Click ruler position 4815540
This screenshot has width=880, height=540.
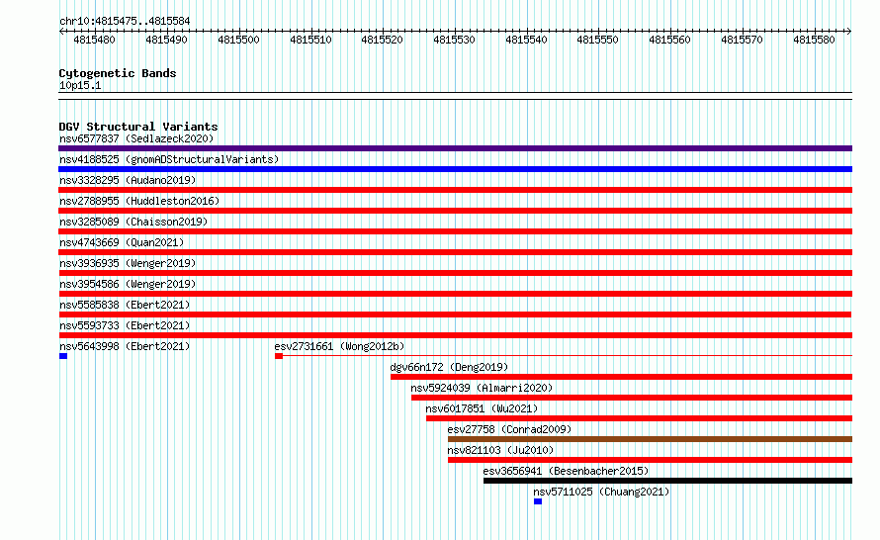click(x=526, y=40)
